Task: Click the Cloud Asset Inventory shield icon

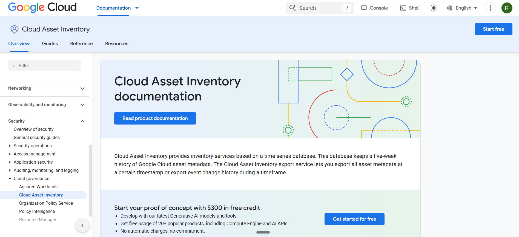Action: (x=14, y=29)
